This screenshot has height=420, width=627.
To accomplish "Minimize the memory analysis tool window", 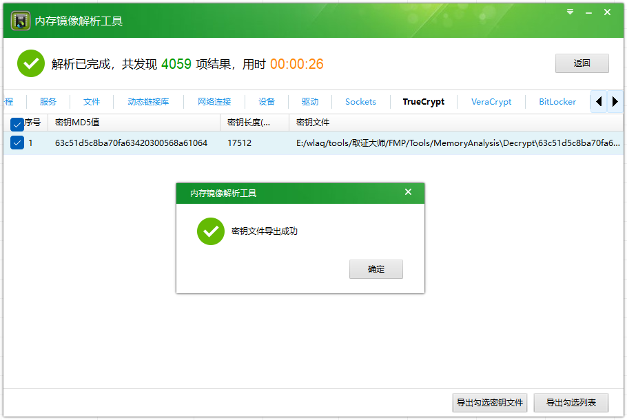I will 588,13.
